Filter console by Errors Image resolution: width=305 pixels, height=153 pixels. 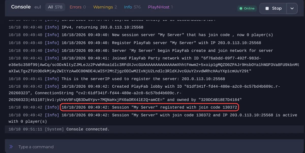(78, 7)
